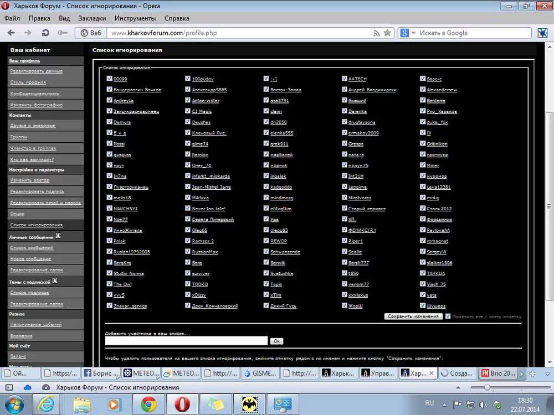The width and height of the screenshot is (554, 415).
Task: Open the Закладки menu
Action: [x=92, y=18]
